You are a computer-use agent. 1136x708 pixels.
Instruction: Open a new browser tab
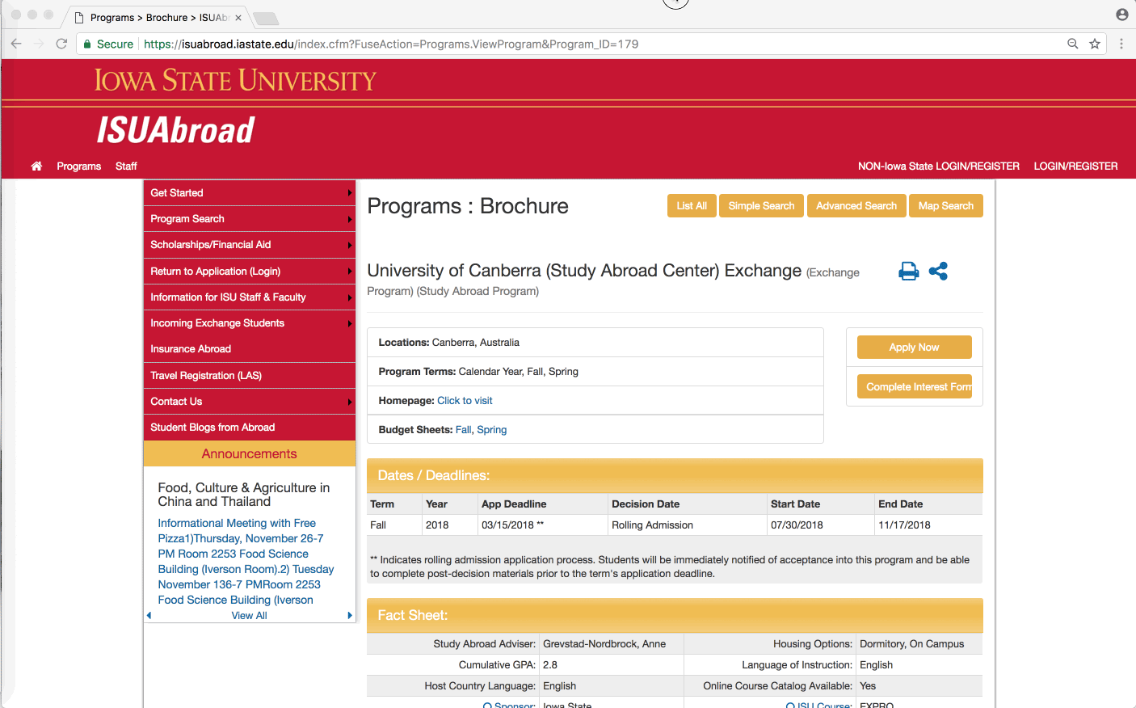[266, 18]
